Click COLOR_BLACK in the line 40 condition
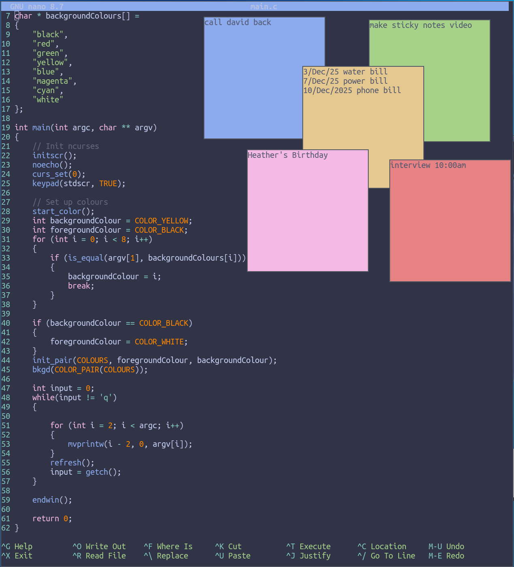The image size is (514, 567). (164, 323)
